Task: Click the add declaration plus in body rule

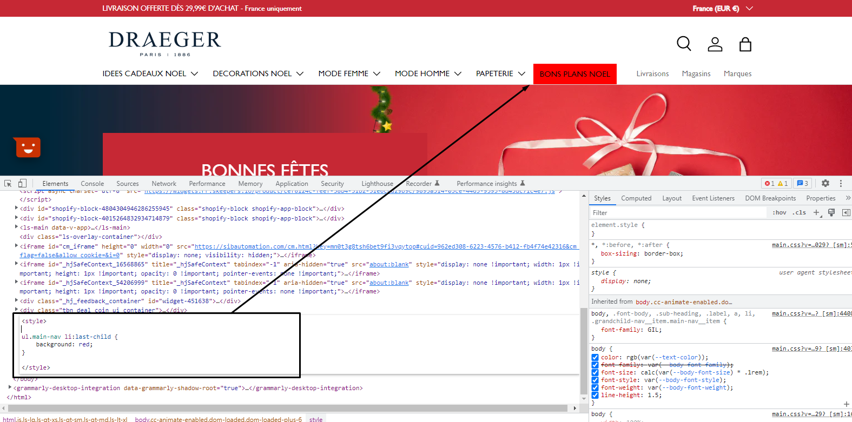Action: [846, 404]
